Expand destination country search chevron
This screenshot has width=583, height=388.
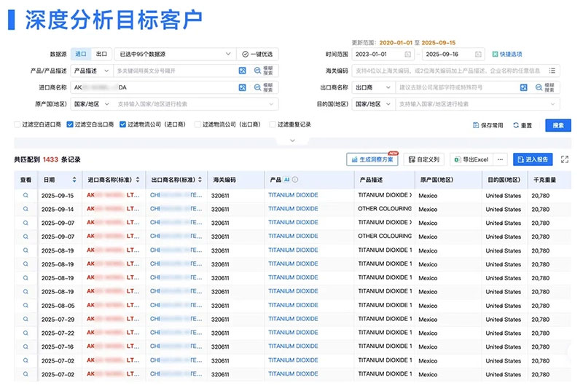tap(553, 104)
